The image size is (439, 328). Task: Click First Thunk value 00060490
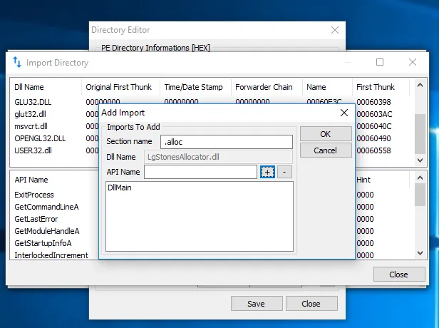pos(373,138)
